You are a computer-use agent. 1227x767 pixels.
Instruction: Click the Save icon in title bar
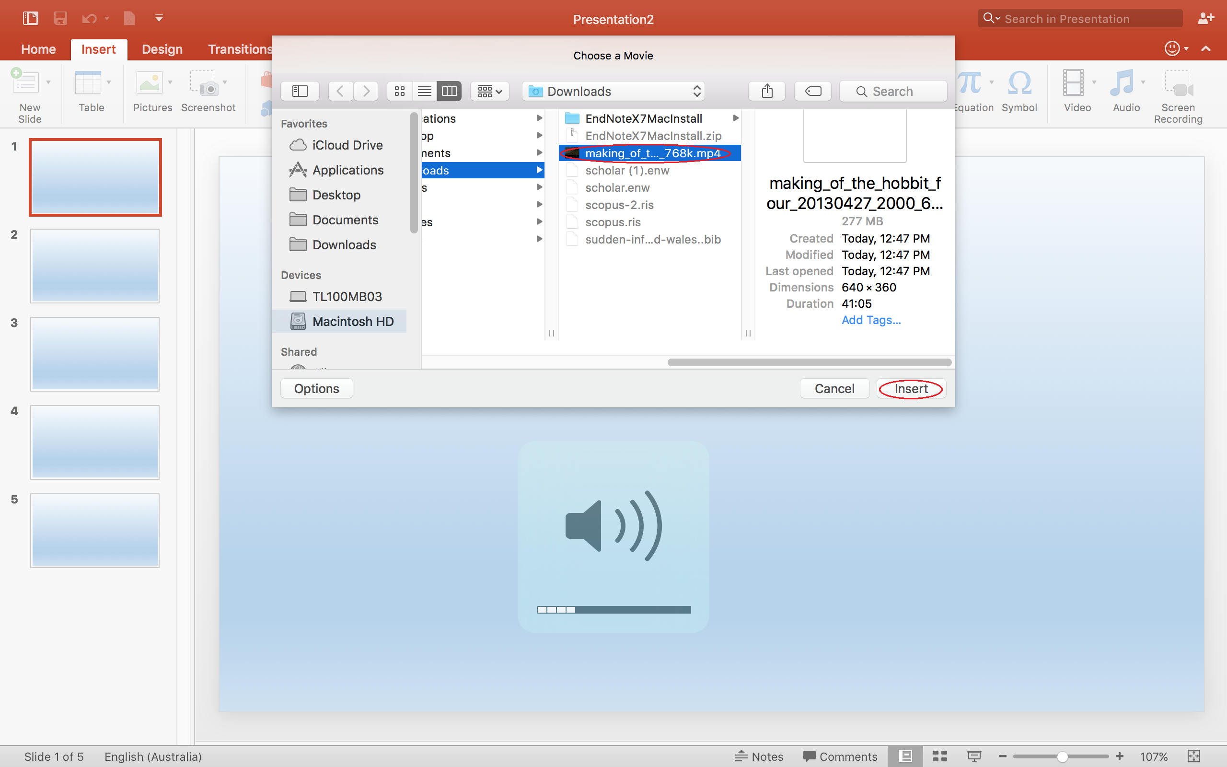click(60, 19)
